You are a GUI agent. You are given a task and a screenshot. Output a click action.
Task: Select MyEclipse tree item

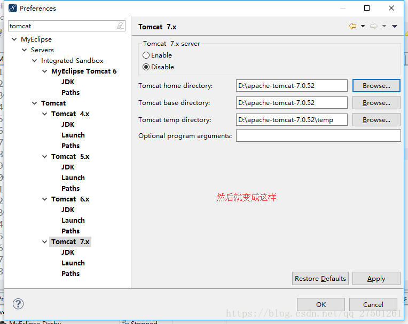[36, 39]
